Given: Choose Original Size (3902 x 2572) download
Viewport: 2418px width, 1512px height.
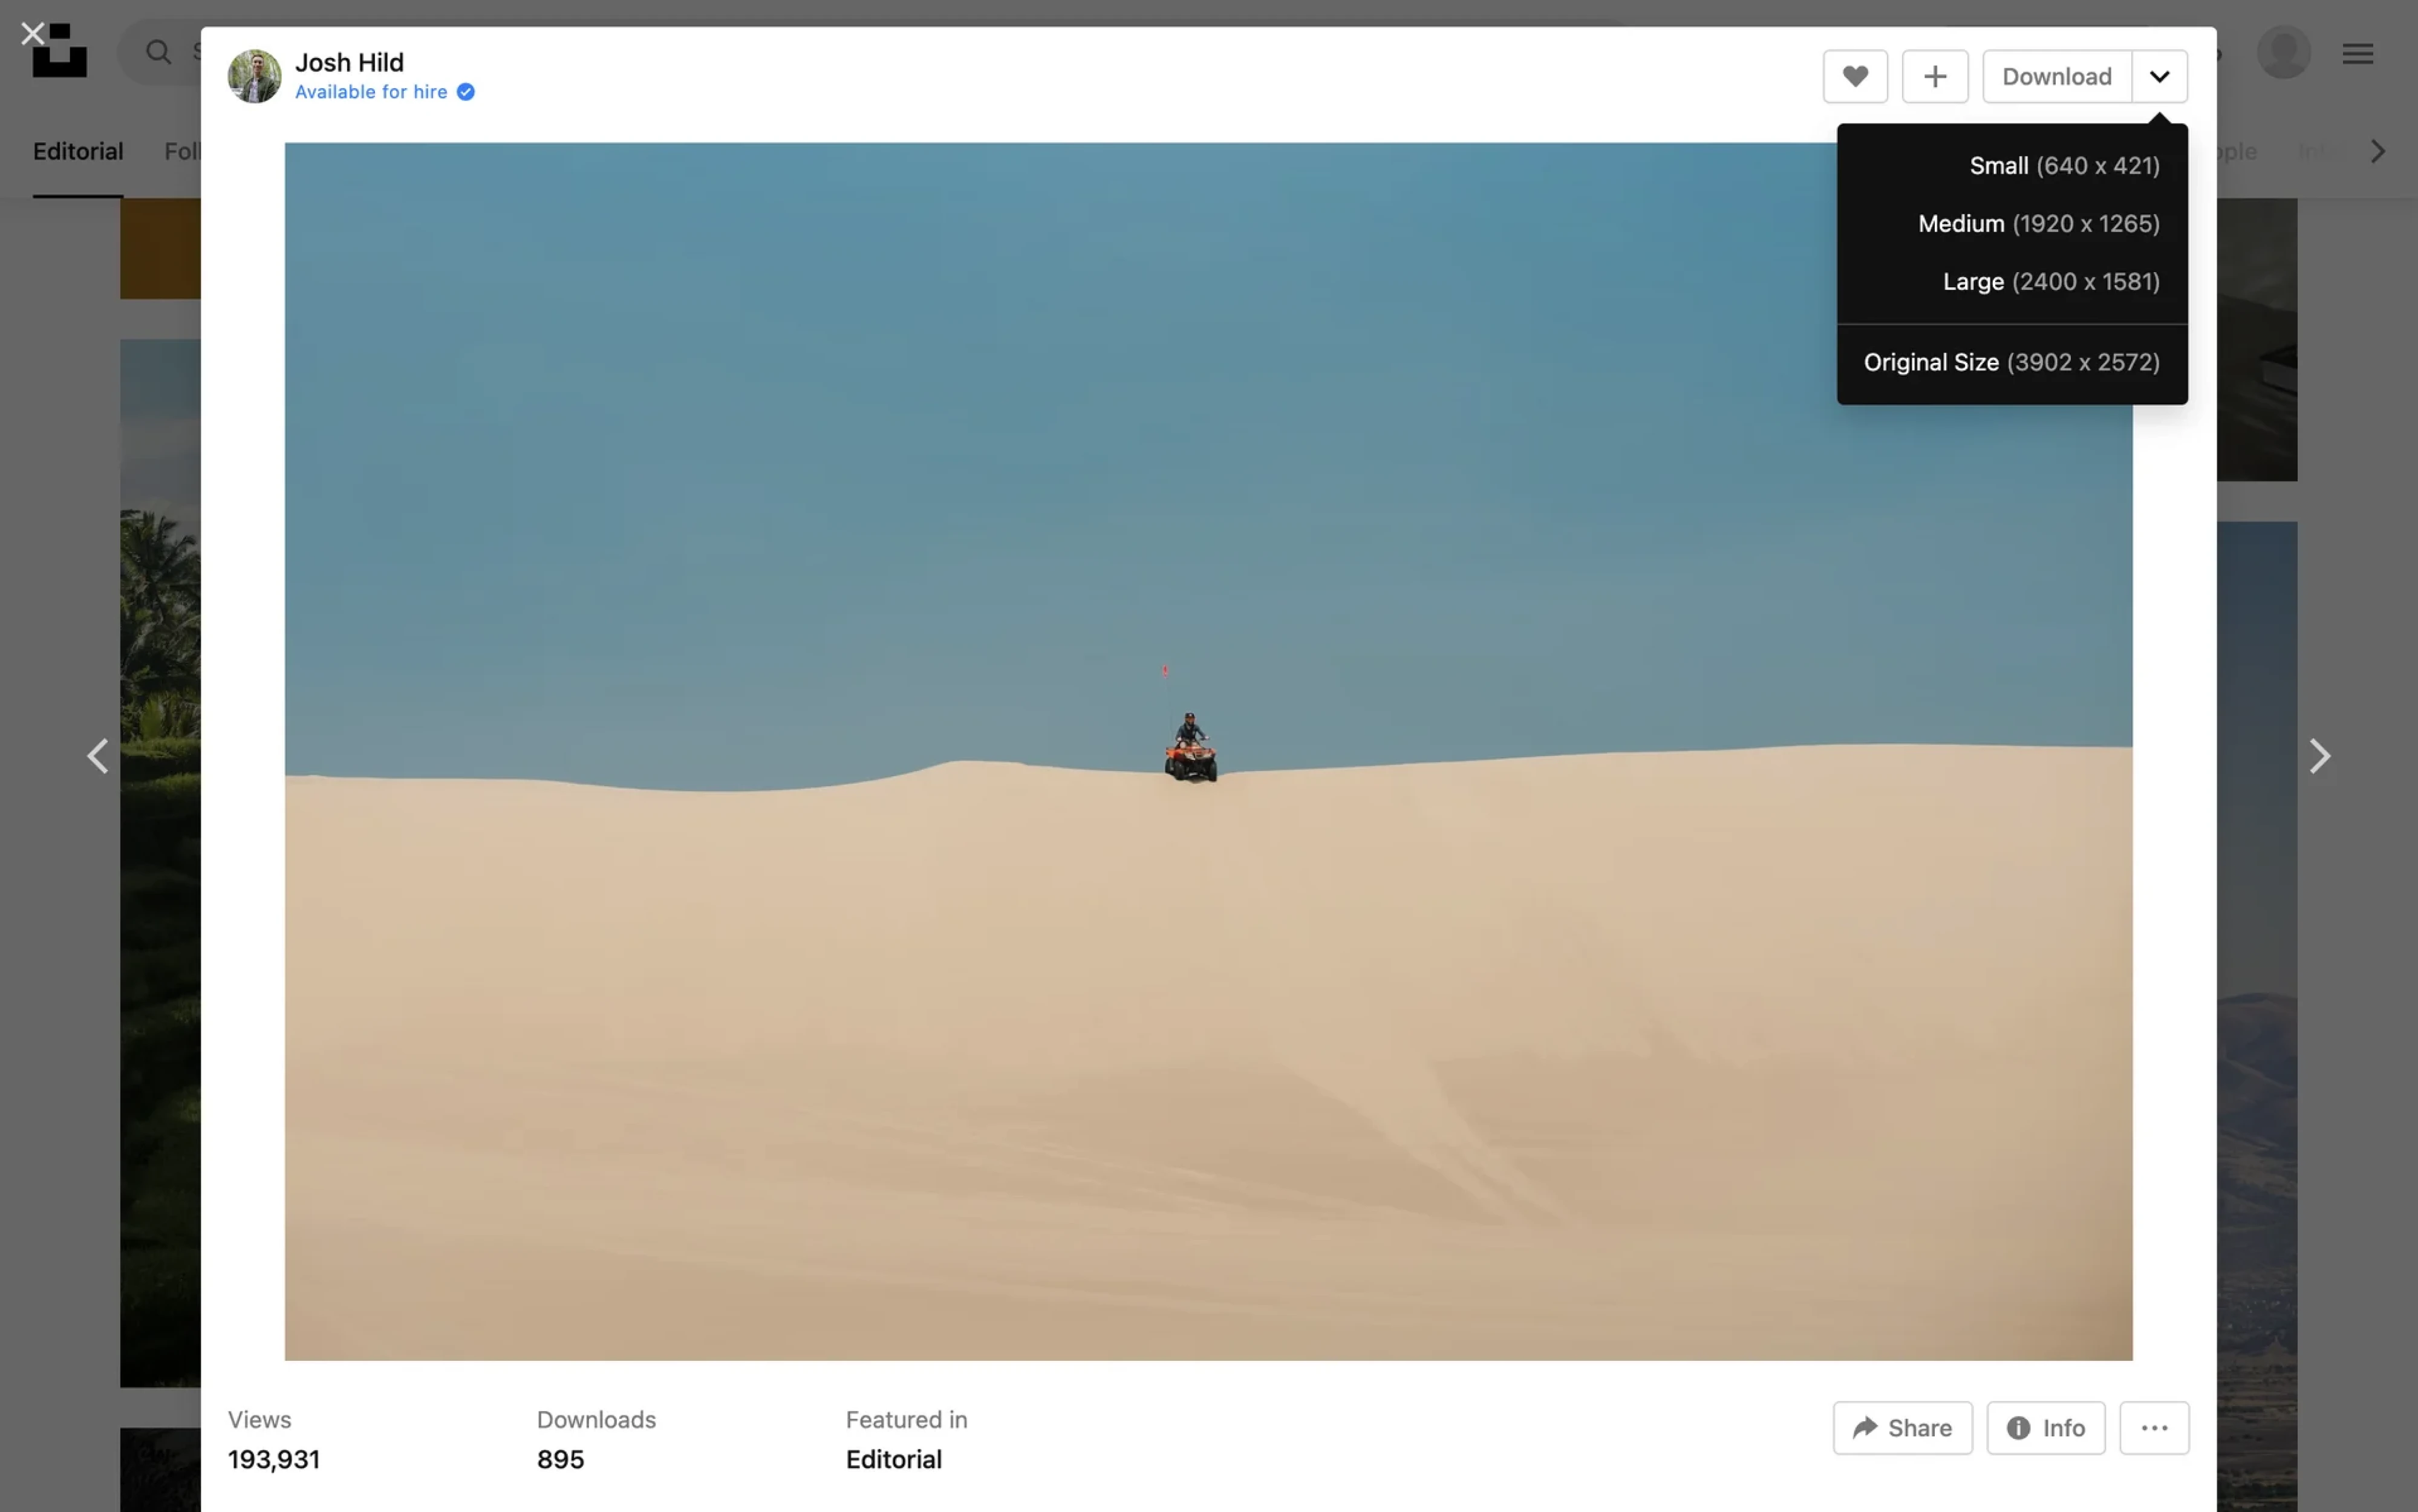Looking at the screenshot, I should pos(2012,362).
